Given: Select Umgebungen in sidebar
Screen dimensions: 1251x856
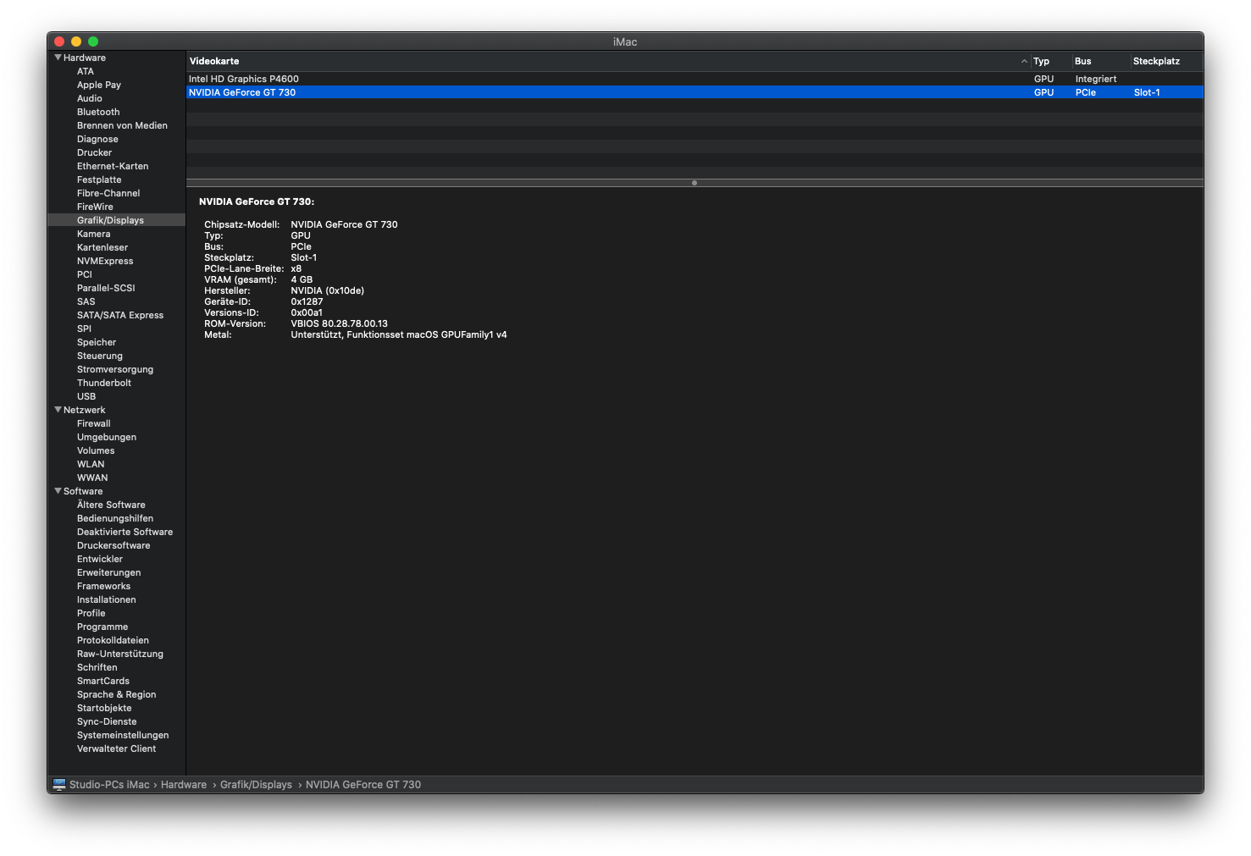Looking at the screenshot, I should tap(107, 437).
